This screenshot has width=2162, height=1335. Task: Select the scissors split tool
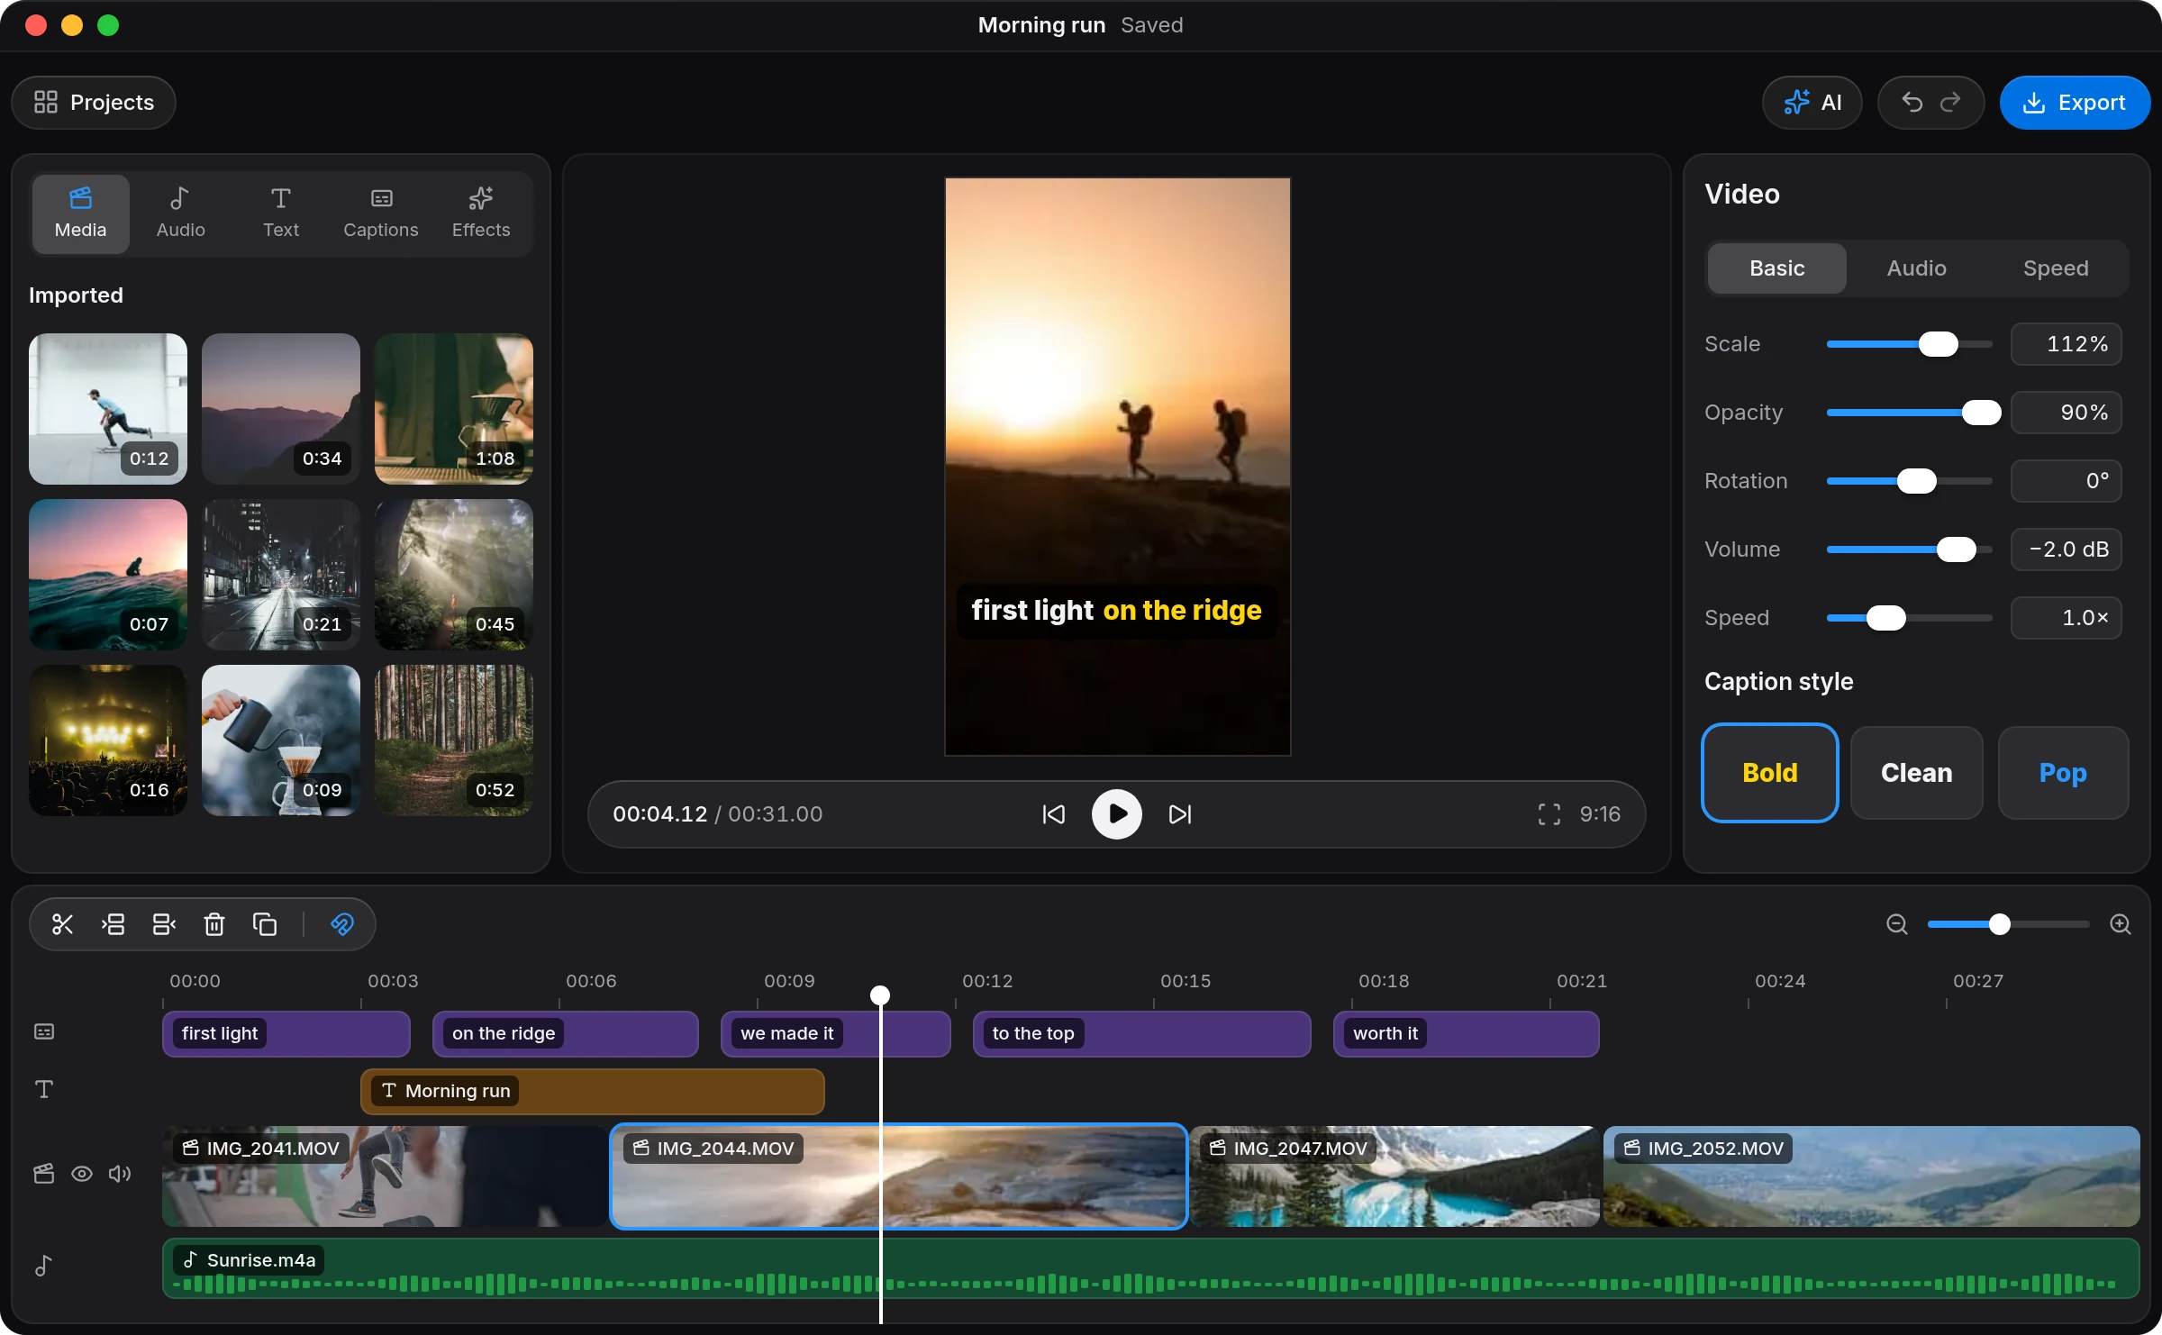(62, 924)
